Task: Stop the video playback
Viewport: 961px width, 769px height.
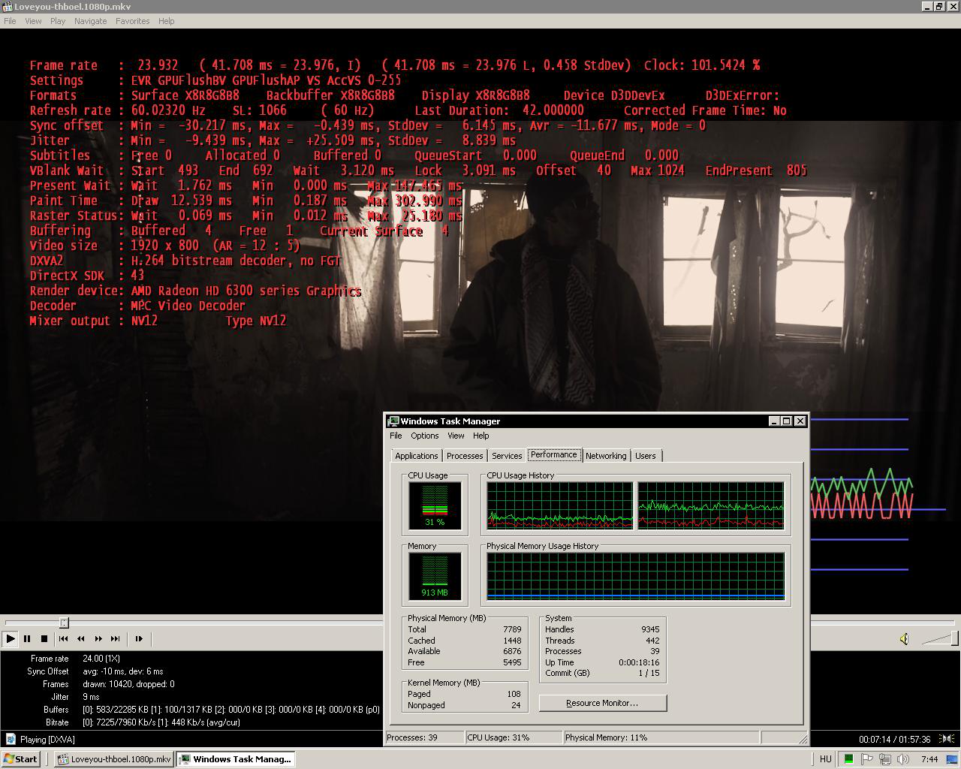Action: tap(44, 639)
